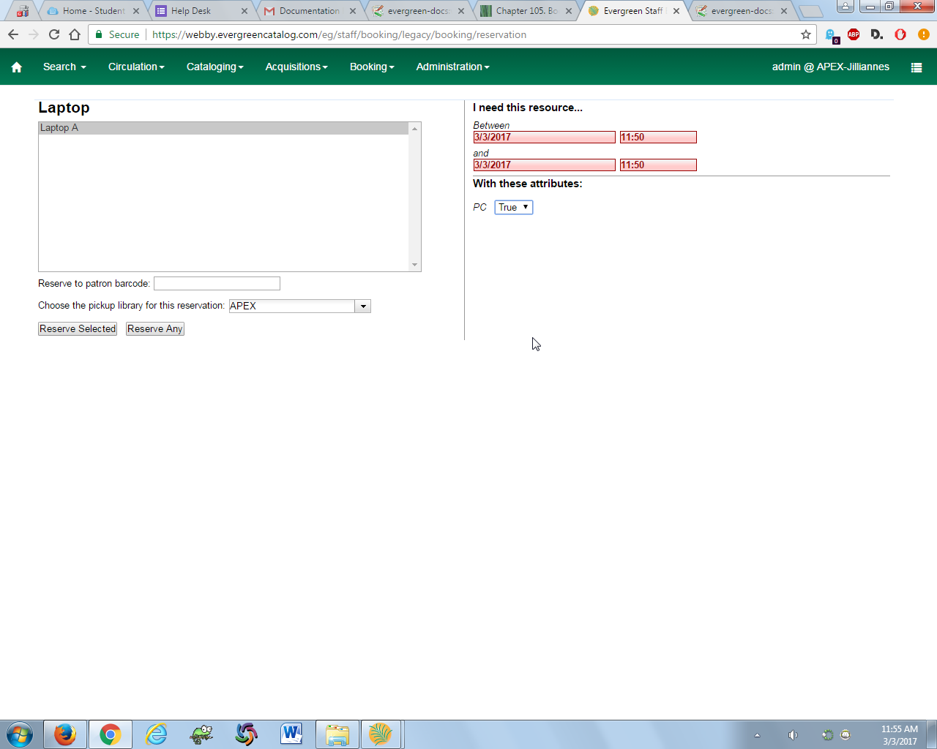Go to Evergreen home via house icon
The image size is (937, 749).
(16, 67)
